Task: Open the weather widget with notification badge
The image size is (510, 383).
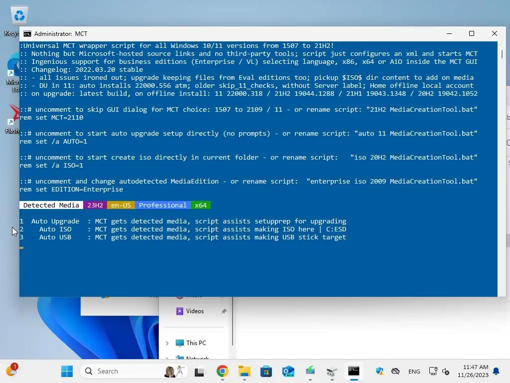Action: [12, 371]
